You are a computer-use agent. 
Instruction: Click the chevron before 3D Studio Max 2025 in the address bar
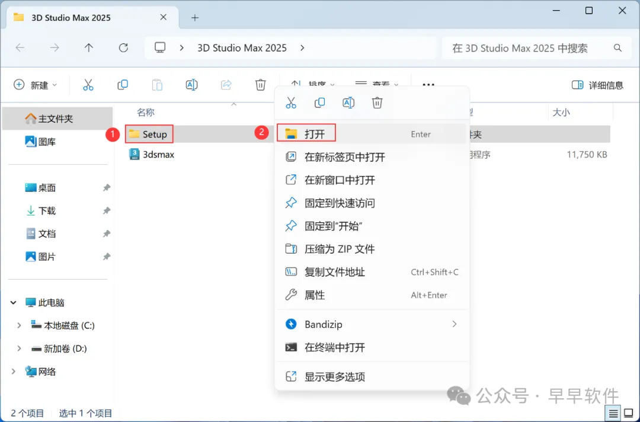click(182, 48)
